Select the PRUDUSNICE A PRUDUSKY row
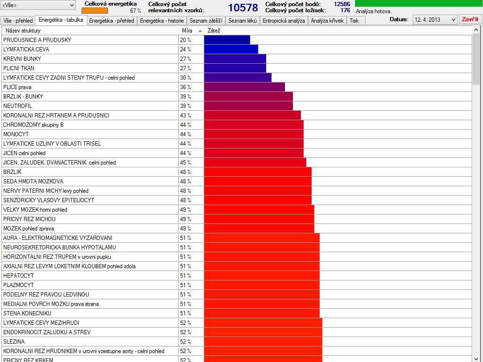483x362 pixels. click(237, 40)
